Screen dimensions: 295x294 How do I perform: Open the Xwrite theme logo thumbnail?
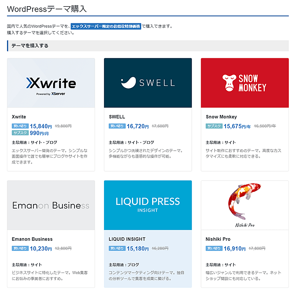51,83
